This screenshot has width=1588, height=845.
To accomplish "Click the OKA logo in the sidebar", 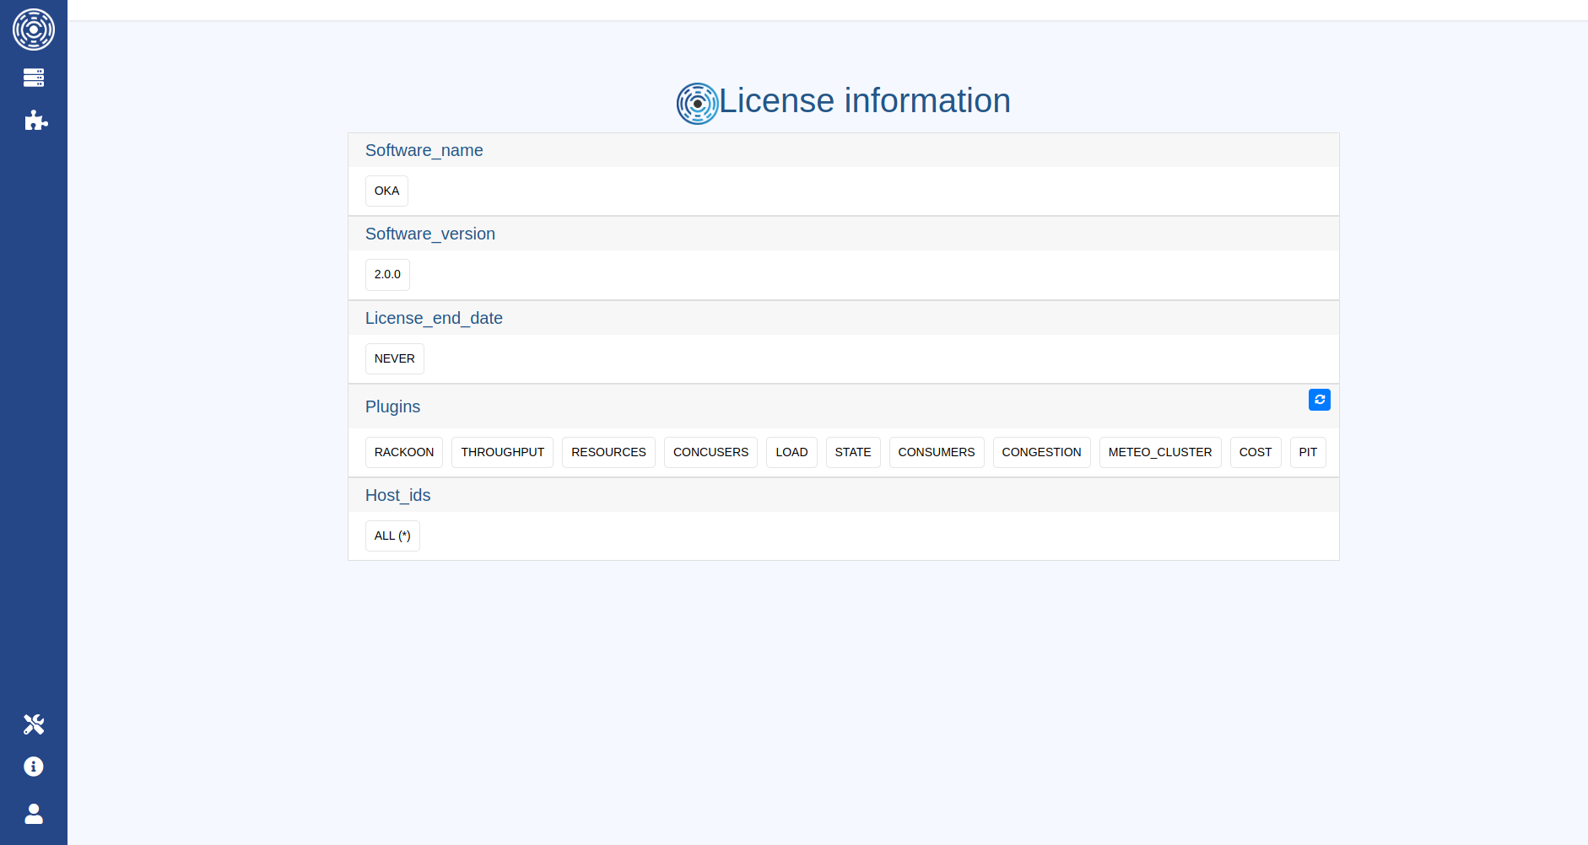I will point(34,30).
